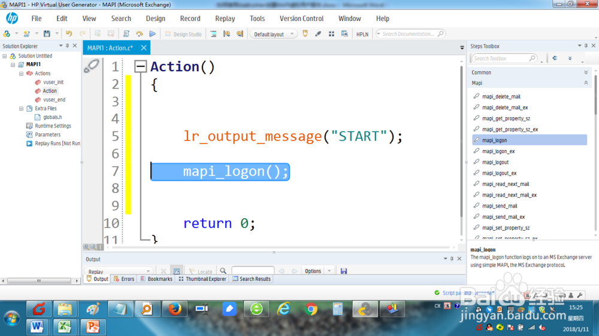Screen dimensions: 599x336
Task: Open the Replay dropdown in Output pane
Action: 119,271
